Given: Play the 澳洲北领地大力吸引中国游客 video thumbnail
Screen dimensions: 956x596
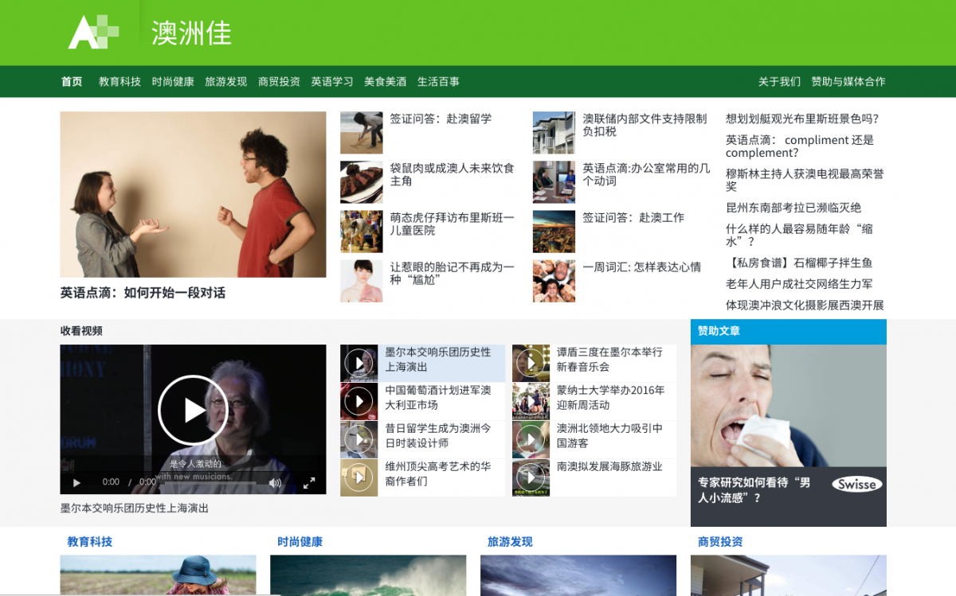Looking at the screenshot, I should pyautogui.click(x=531, y=439).
